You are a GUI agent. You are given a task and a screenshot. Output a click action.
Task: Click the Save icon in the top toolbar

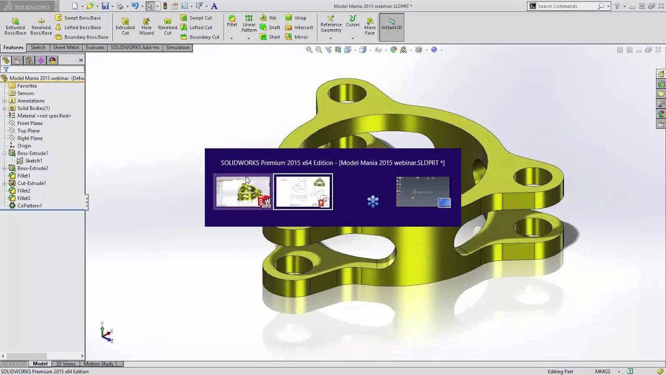[105, 6]
